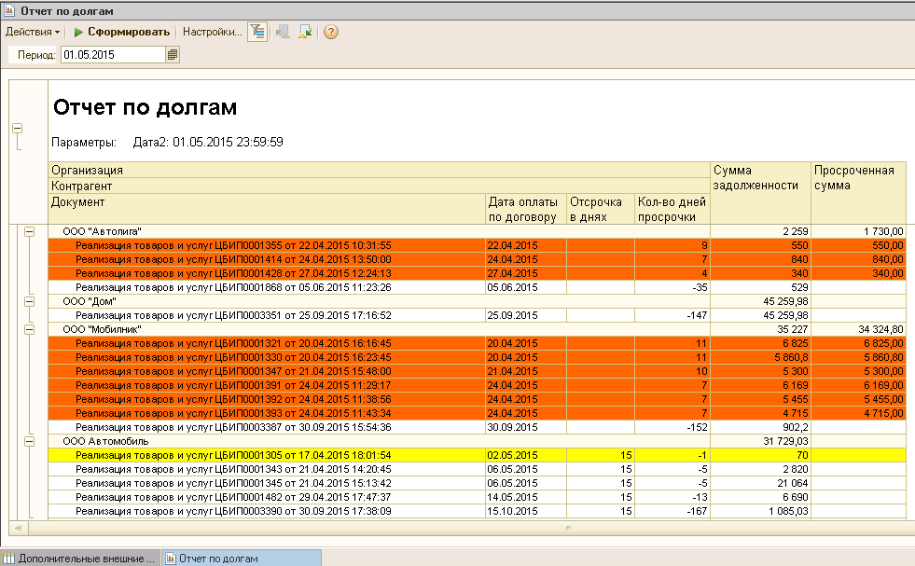Open help with the question mark icon
915x566 pixels.
tap(330, 32)
